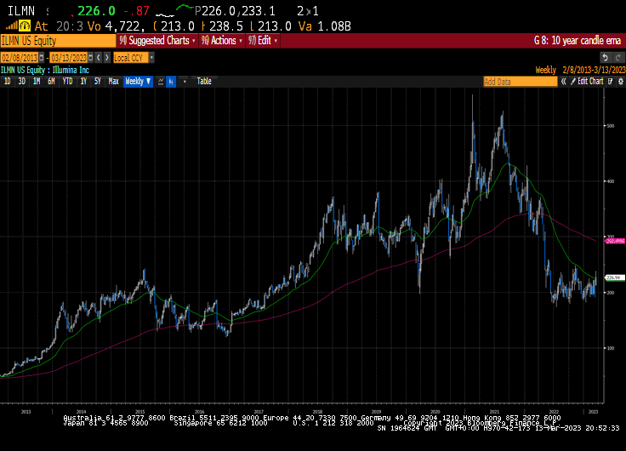The height and width of the screenshot is (451, 626).
Task: Undo last chart change
Action: pyautogui.click(x=606, y=58)
